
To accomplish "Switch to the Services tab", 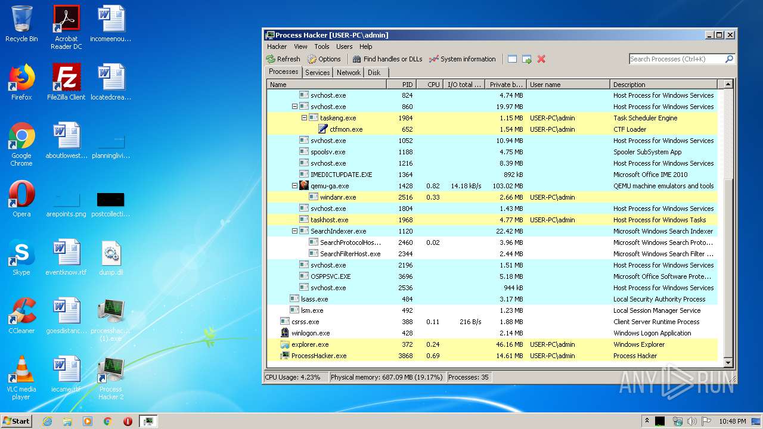I will point(317,73).
